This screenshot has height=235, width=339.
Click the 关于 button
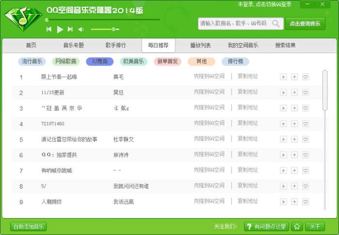coord(315,227)
